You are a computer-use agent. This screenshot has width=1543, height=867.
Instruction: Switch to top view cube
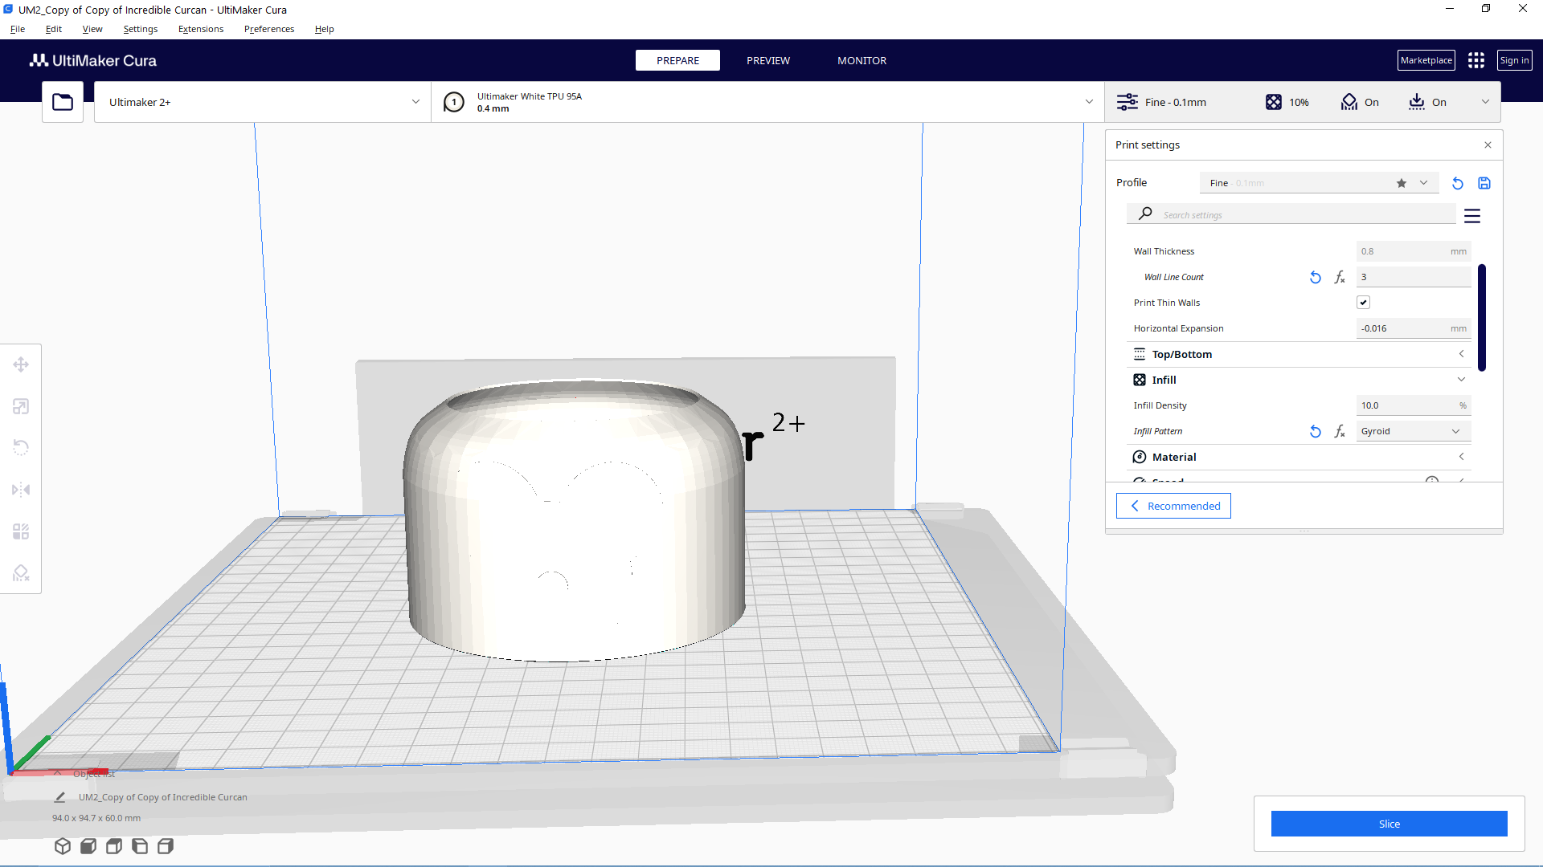114,846
